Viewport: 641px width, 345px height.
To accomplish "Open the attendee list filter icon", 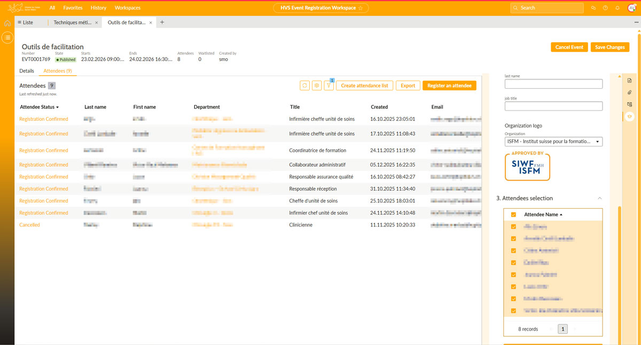I will [329, 85].
